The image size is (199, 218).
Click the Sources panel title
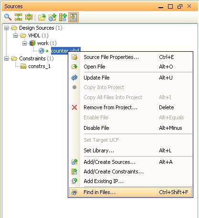tap(13, 6)
